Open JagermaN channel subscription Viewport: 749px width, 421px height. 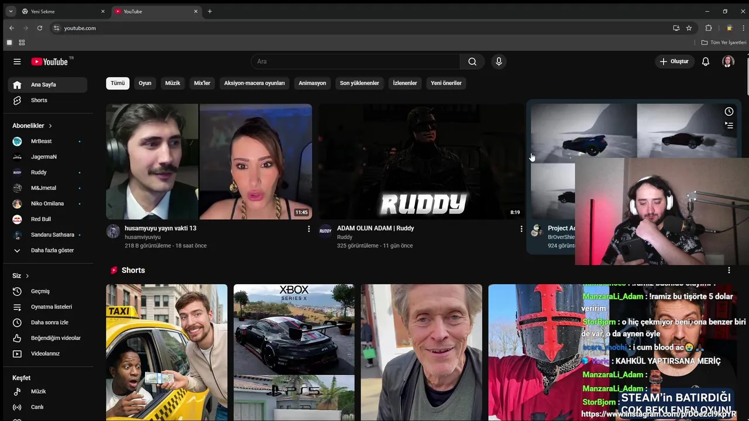(48, 157)
